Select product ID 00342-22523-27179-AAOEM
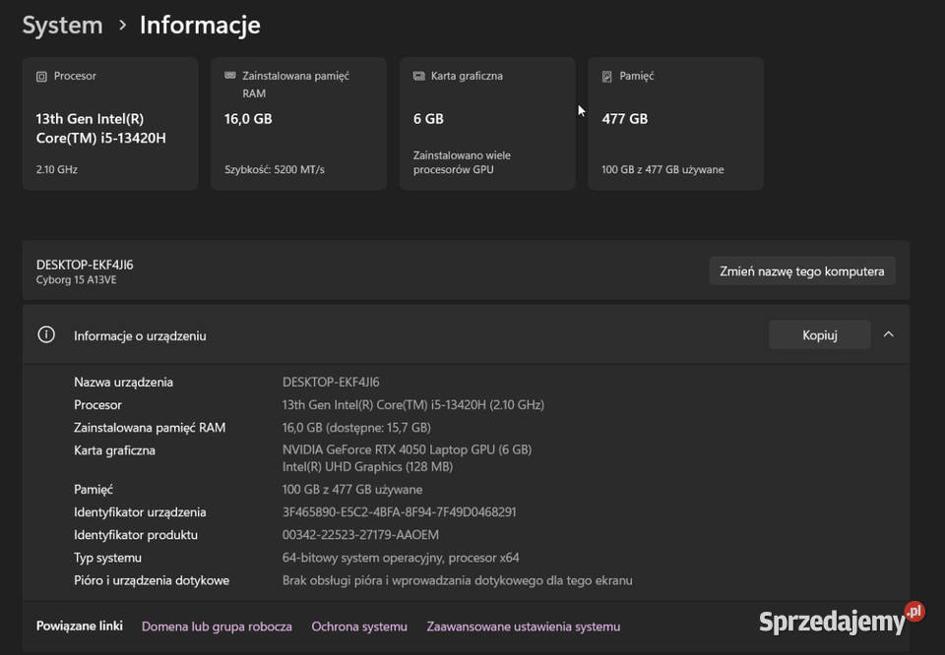 click(360, 535)
